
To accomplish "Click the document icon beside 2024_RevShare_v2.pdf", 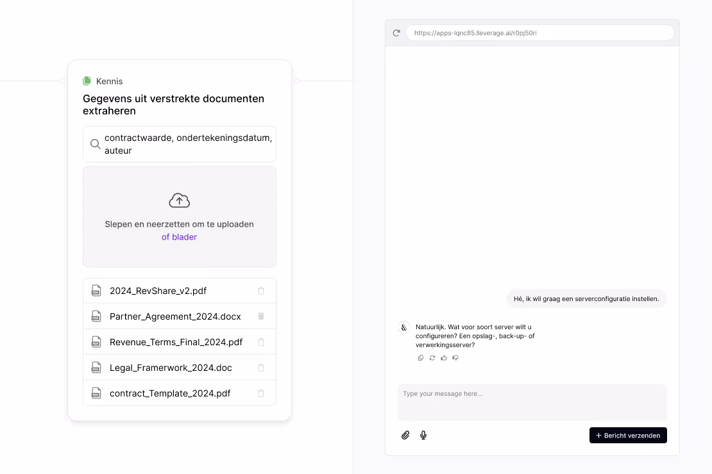I will click(96, 290).
